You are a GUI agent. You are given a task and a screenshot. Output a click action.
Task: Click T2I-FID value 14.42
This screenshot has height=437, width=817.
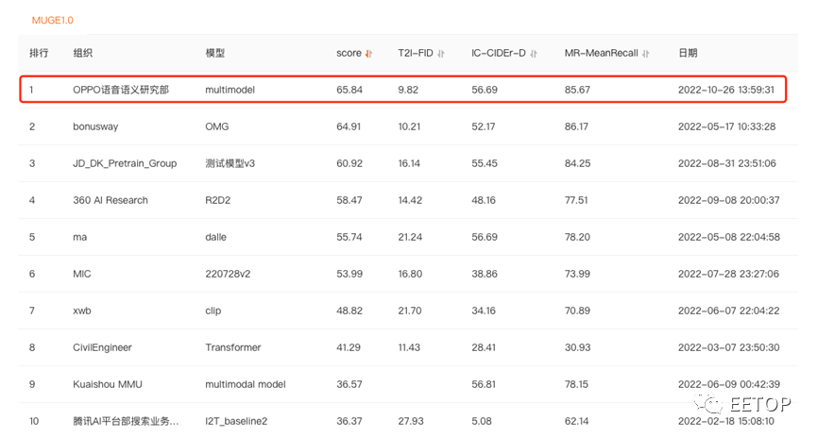click(410, 200)
